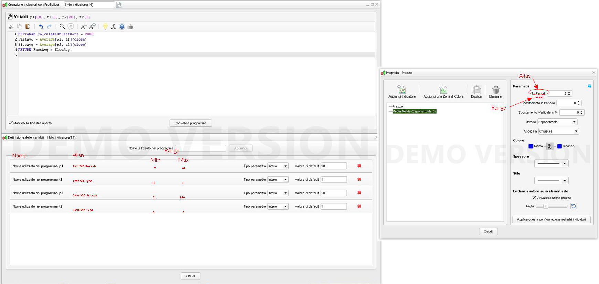This screenshot has height=284, width=599.
Task: Select Media Mobile (Esponenziale 5) tree item
Action: (415, 111)
